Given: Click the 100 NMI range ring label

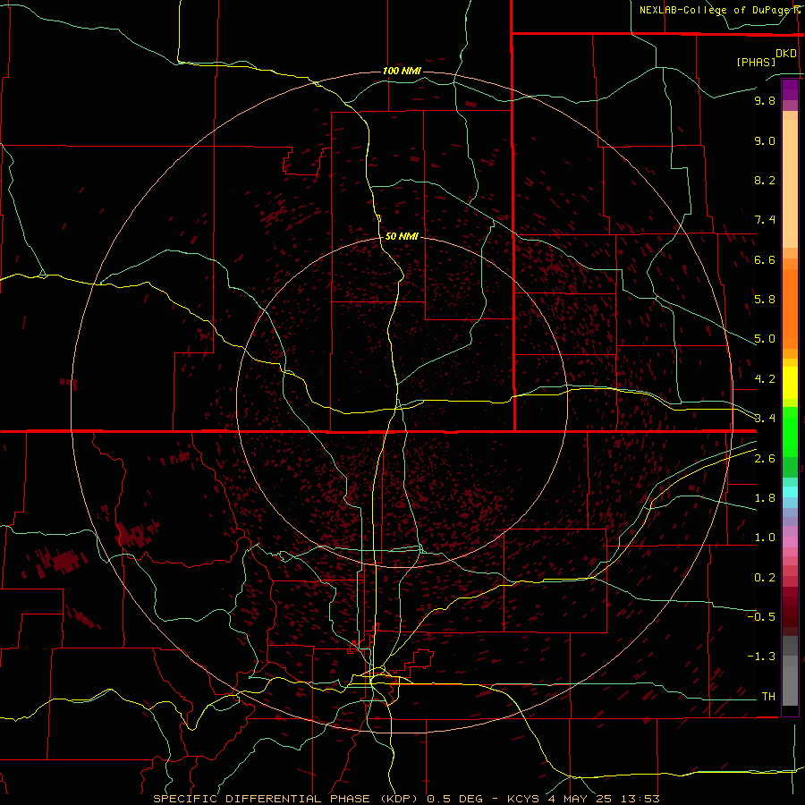Looking at the screenshot, I should tap(402, 71).
